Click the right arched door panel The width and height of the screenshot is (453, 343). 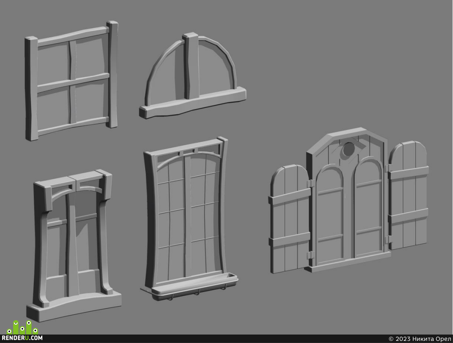coord(368,207)
